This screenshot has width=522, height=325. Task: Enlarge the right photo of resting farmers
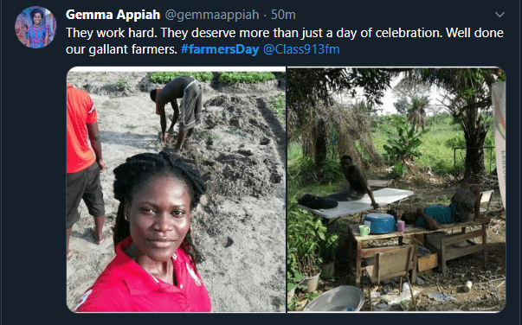[x=396, y=189]
